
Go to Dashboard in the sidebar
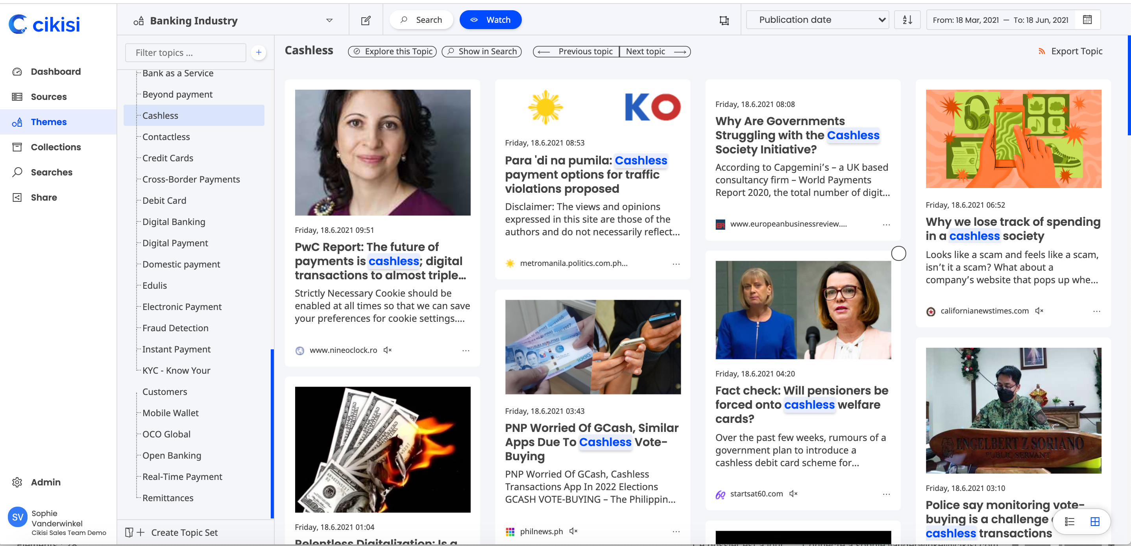[x=55, y=72]
